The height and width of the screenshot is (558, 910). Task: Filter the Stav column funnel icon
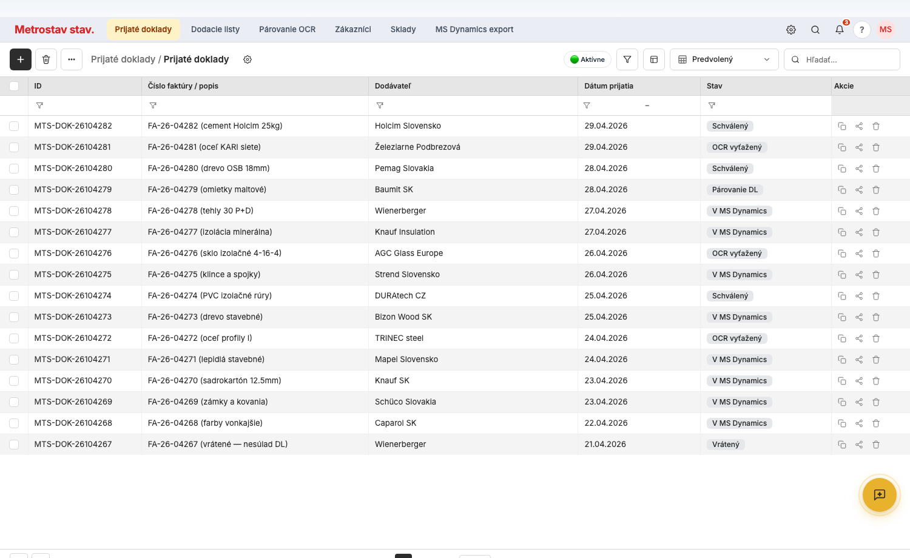point(712,106)
